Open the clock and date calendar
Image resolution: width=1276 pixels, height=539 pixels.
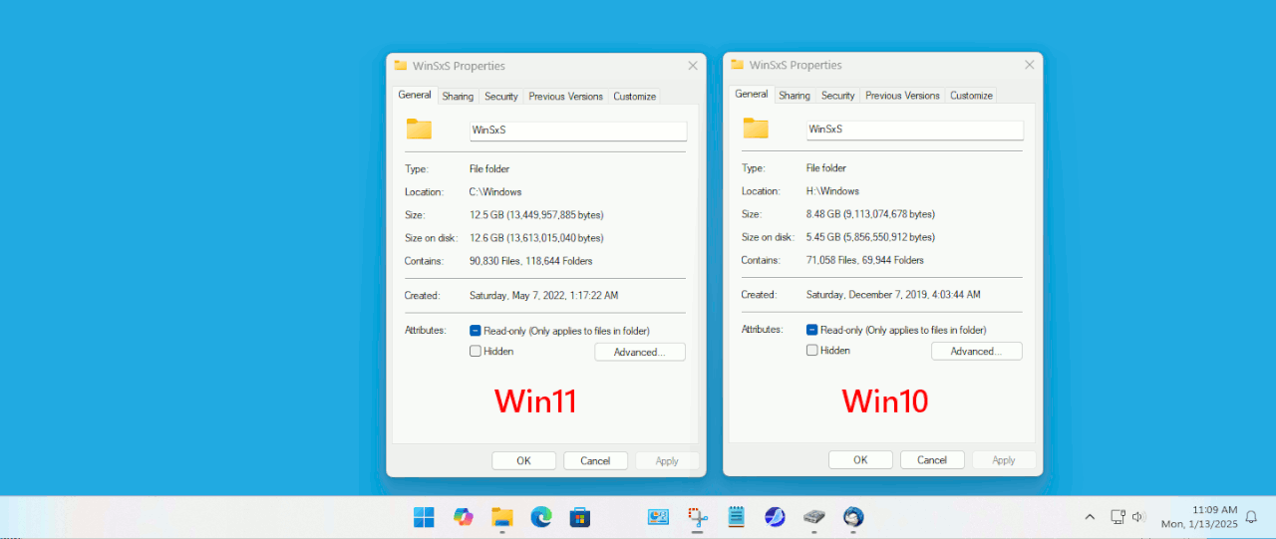pos(1199,516)
